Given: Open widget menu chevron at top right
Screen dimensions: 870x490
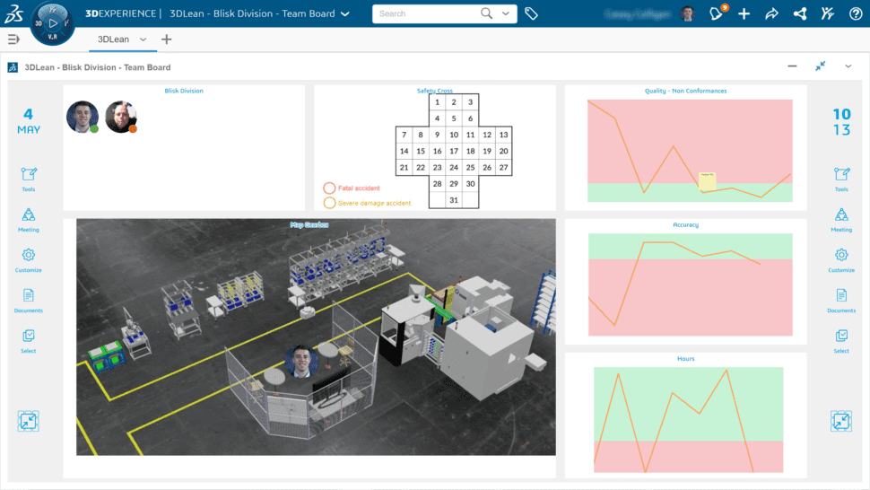Looking at the screenshot, I should [x=848, y=66].
